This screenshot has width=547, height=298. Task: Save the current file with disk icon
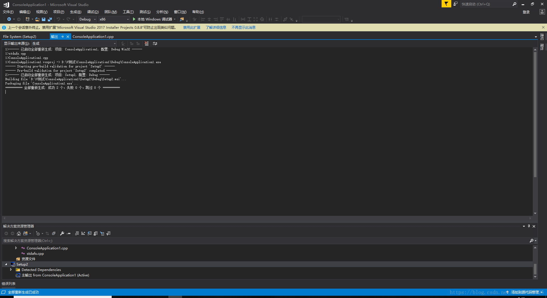[x=44, y=19]
